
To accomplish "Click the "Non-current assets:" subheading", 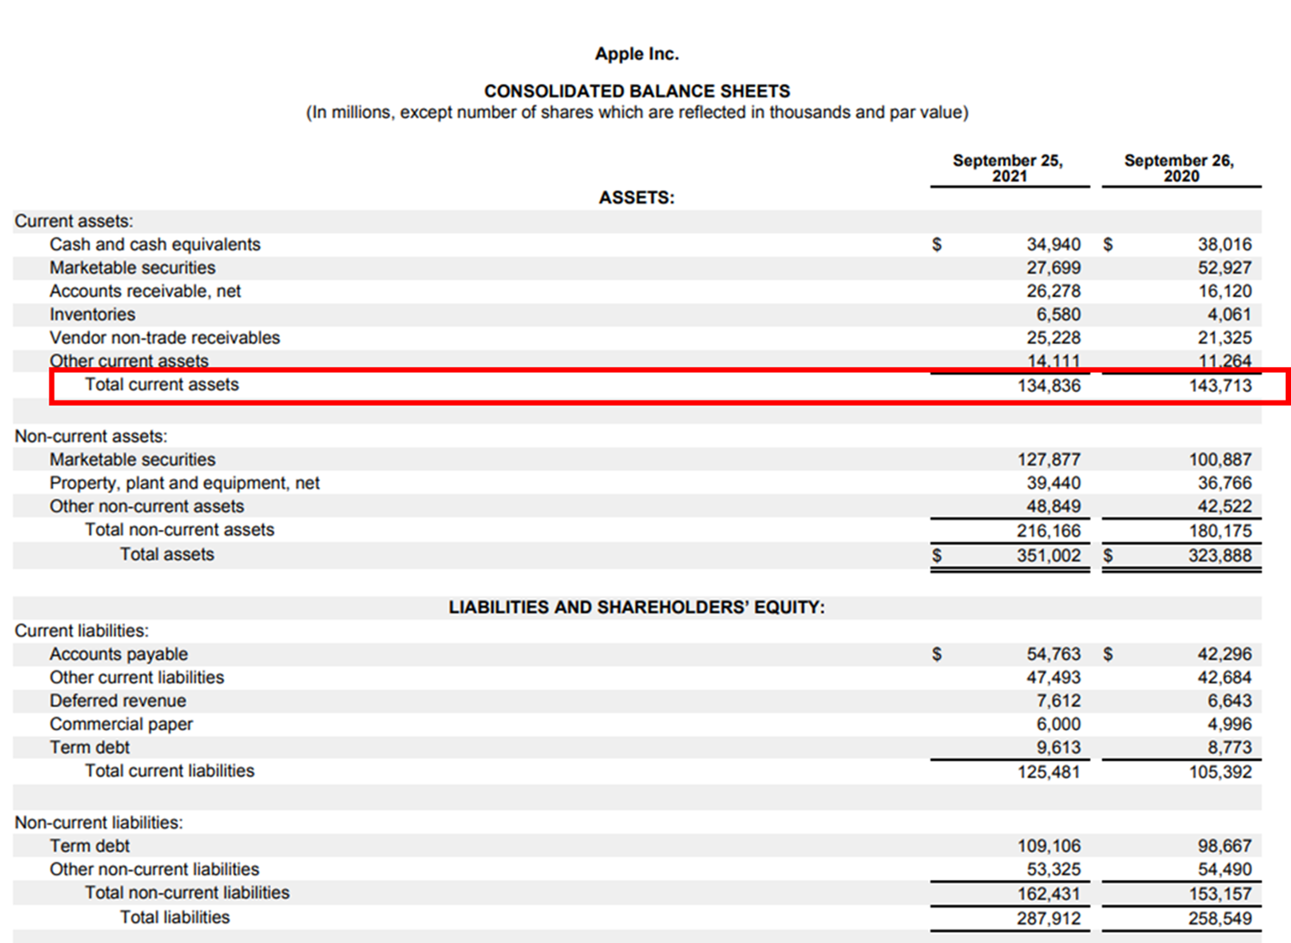I will click(91, 437).
